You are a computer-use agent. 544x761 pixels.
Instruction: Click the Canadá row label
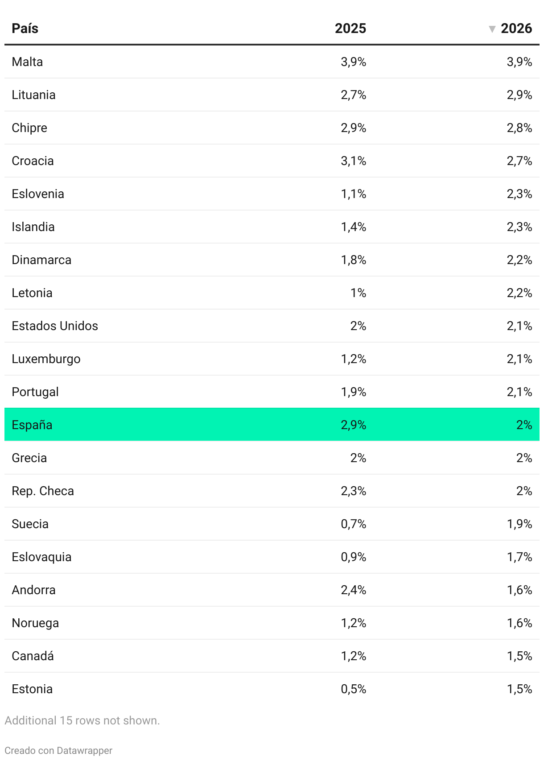tap(33, 656)
